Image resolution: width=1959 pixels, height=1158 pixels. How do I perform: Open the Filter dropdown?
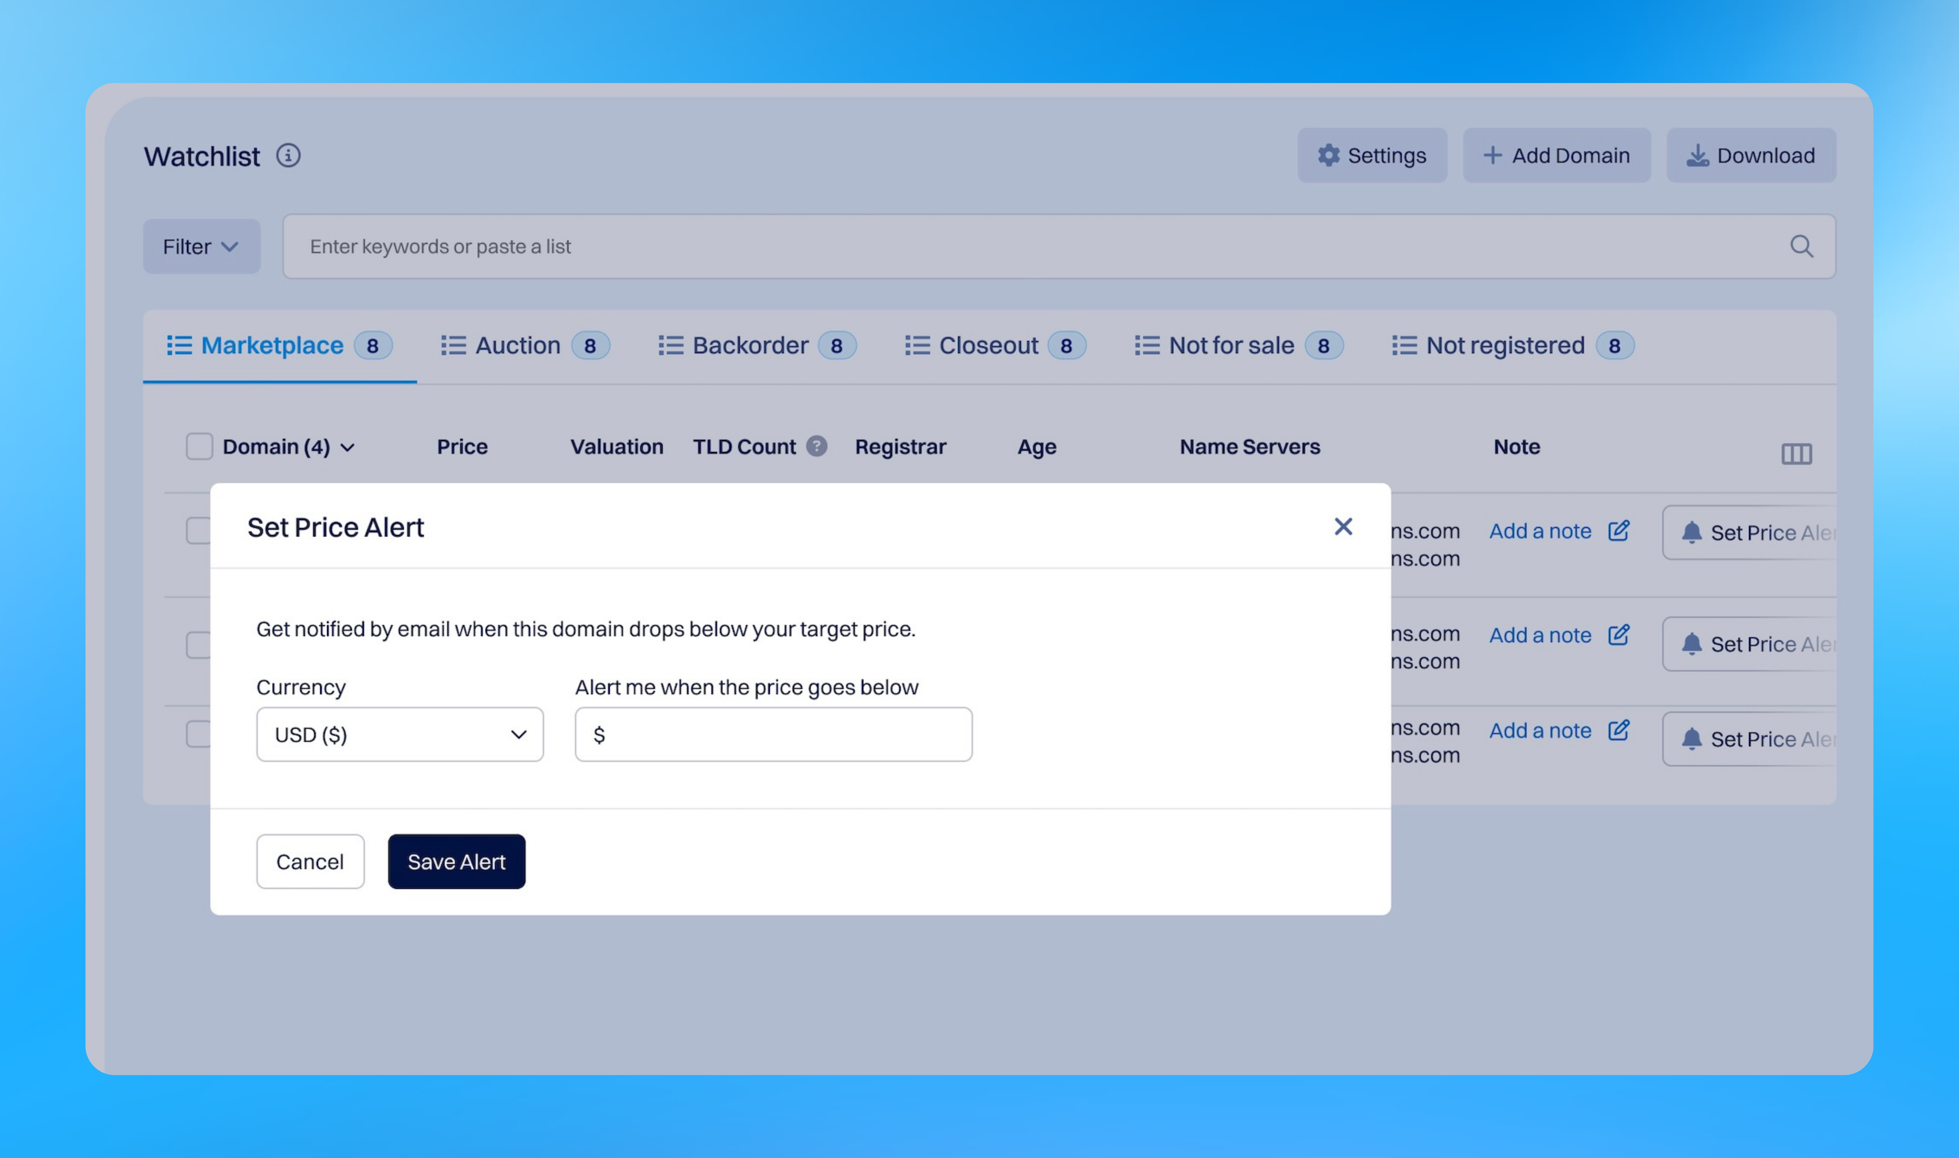tap(201, 246)
